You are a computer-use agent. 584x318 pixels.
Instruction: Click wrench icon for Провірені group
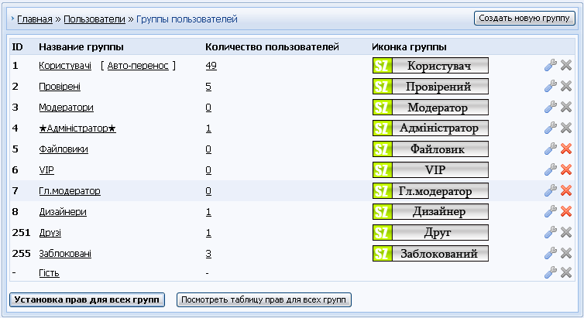(551, 87)
